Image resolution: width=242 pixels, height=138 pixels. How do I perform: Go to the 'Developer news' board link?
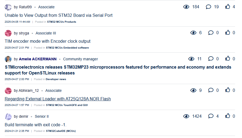pyautogui.click(x=56, y=79)
